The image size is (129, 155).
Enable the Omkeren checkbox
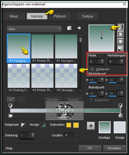coord(92,69)
